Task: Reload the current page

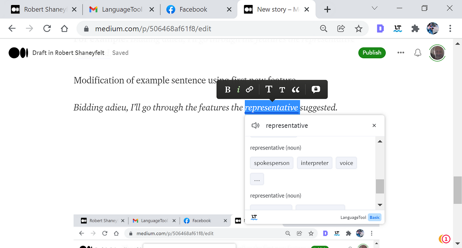Action: pos(47,29)
